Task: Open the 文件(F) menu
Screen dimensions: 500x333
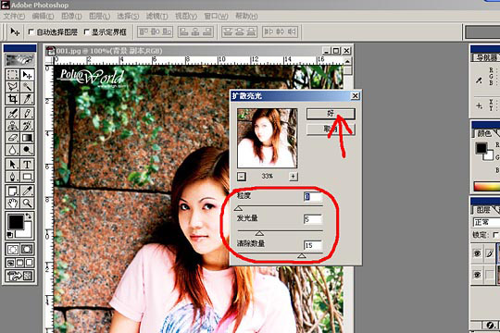Action: [x=14, y=16]
